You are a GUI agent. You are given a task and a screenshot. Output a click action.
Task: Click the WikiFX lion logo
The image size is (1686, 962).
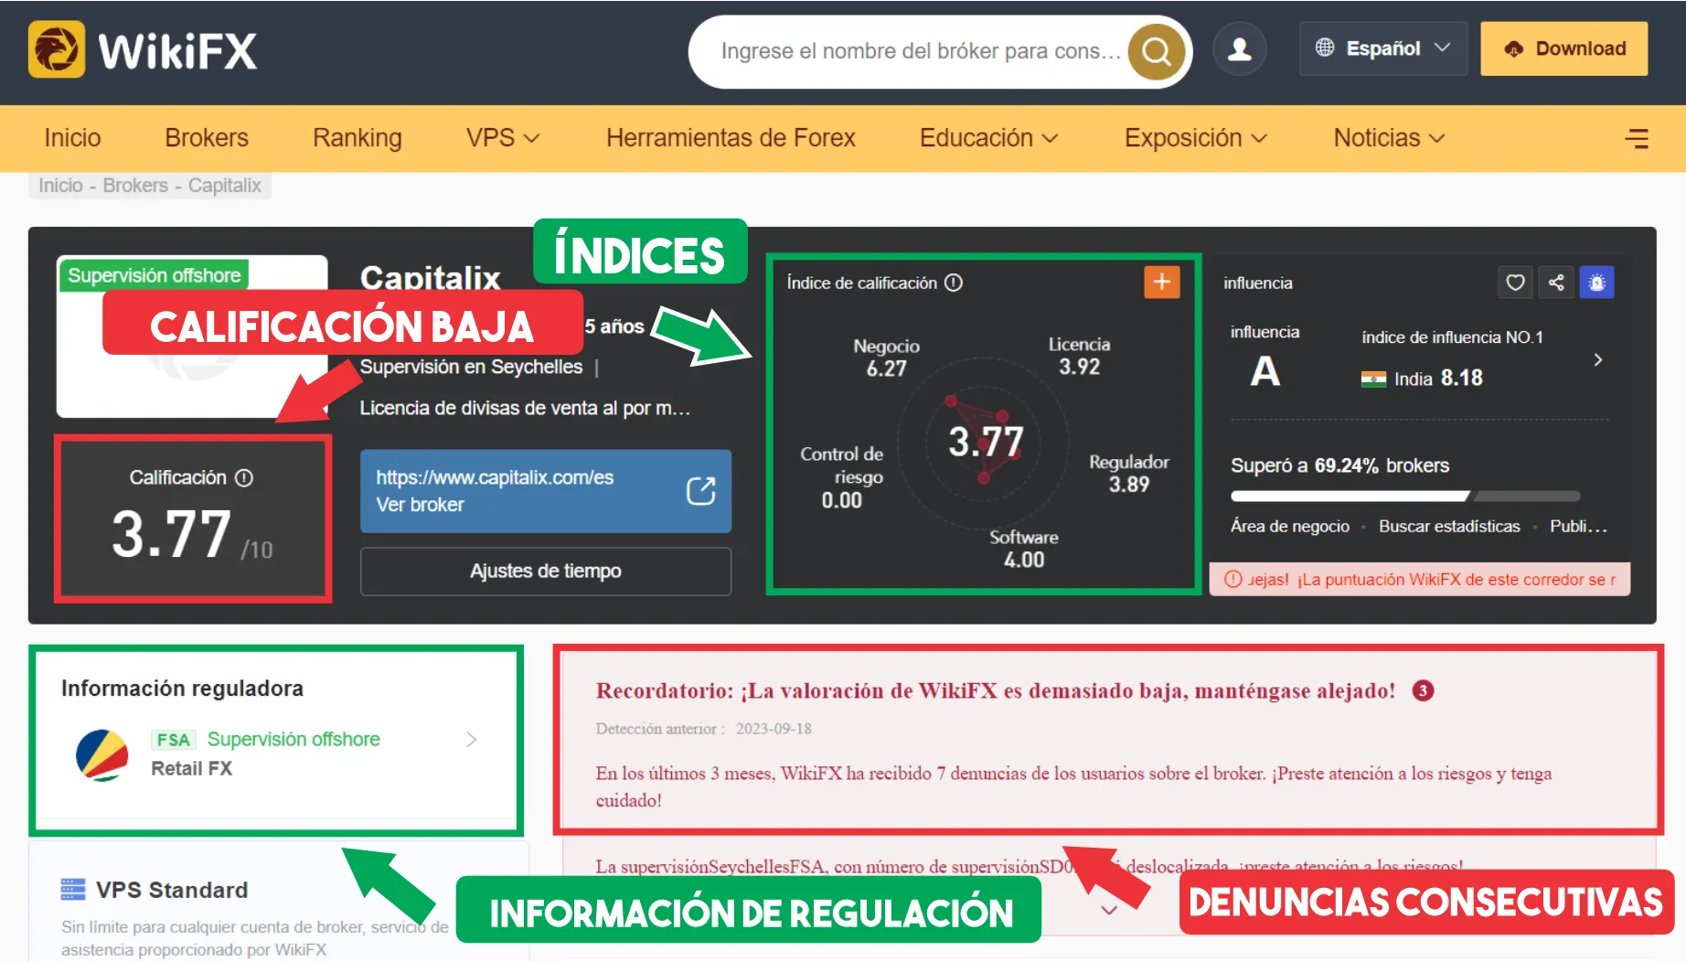57,50
